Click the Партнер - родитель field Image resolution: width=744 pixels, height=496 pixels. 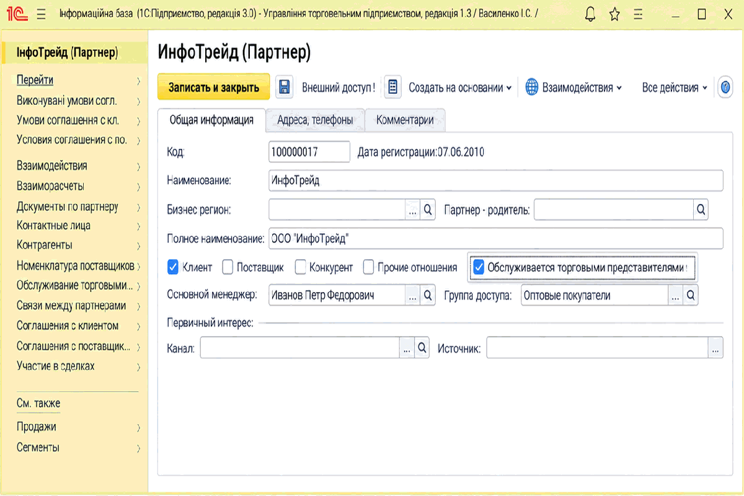(x=613, y=210)
